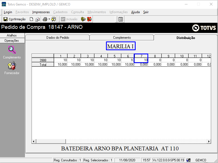Minimize the Totvs Gemco window
Screen dimensions: 218x163
point(186,4)
